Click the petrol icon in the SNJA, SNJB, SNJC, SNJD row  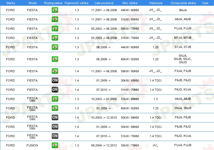click(x=55, y=59)
